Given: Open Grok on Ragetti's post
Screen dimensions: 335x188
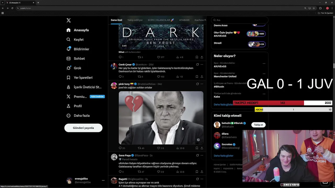Looking at the screenshot, I should [x=197, y=179].
